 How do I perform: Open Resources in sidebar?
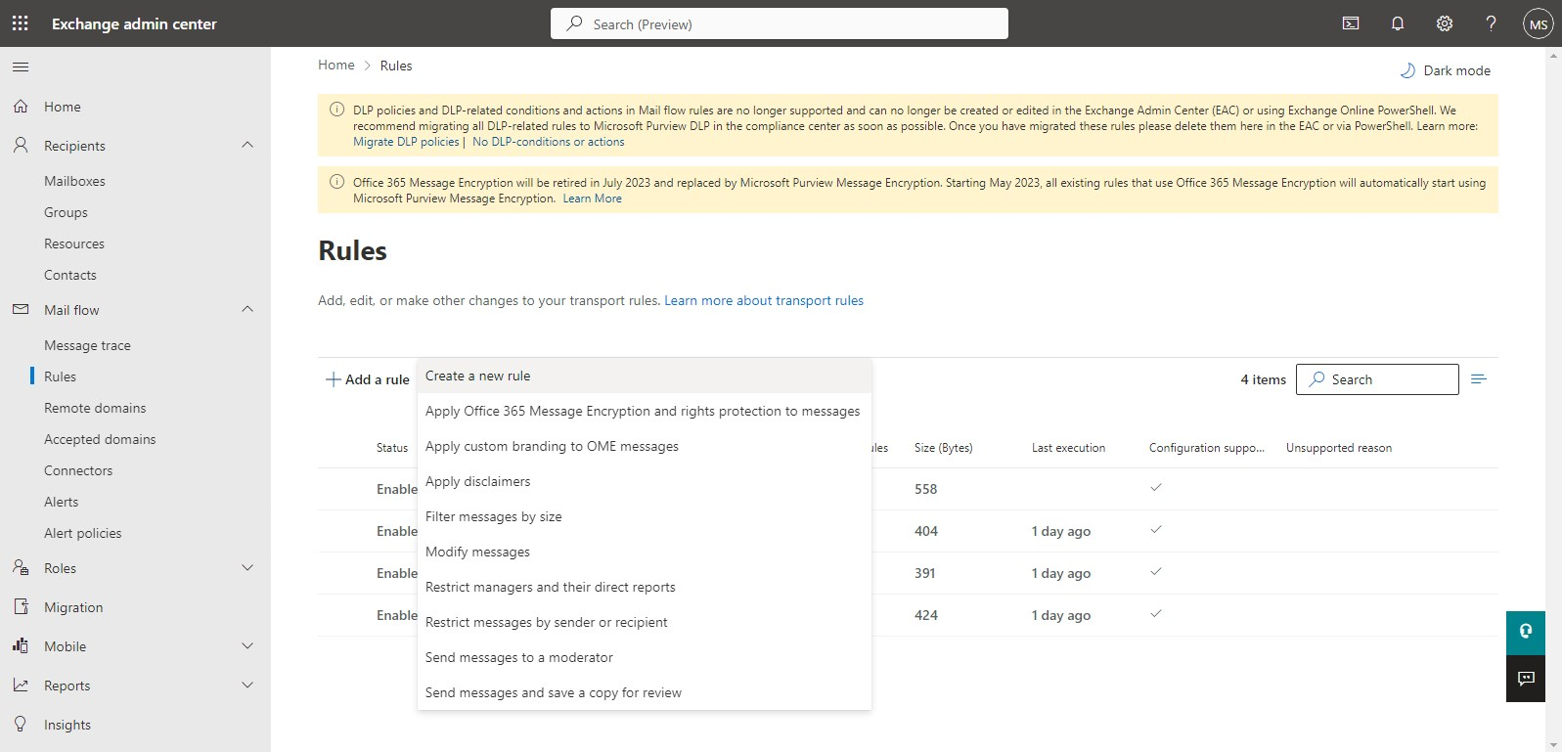[x=74, y=243]
